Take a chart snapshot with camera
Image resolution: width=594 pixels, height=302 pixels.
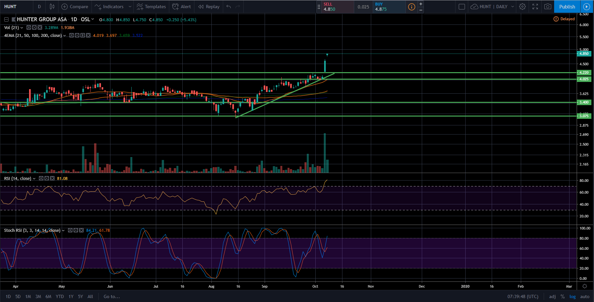548,7
